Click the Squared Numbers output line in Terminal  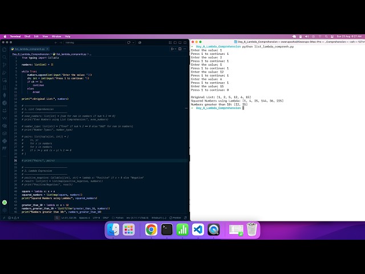[237, 101]
